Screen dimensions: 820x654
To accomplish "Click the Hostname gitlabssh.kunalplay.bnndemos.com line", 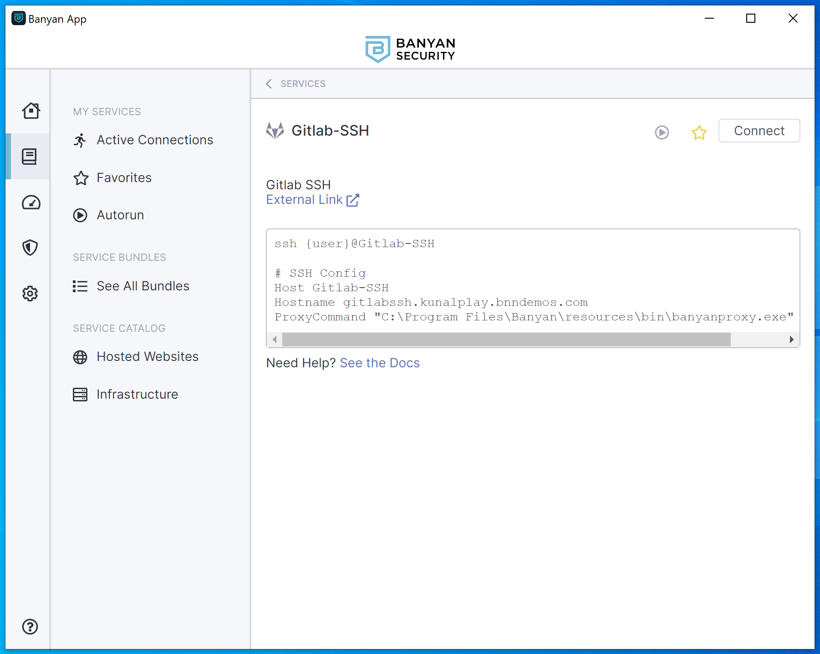I will [431, 303].
